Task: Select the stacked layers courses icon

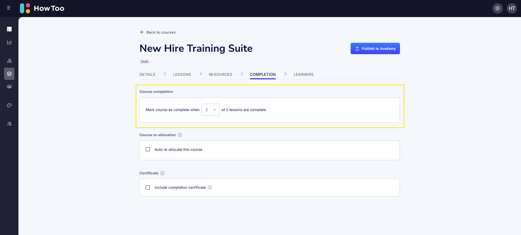Action: (9, 74)
